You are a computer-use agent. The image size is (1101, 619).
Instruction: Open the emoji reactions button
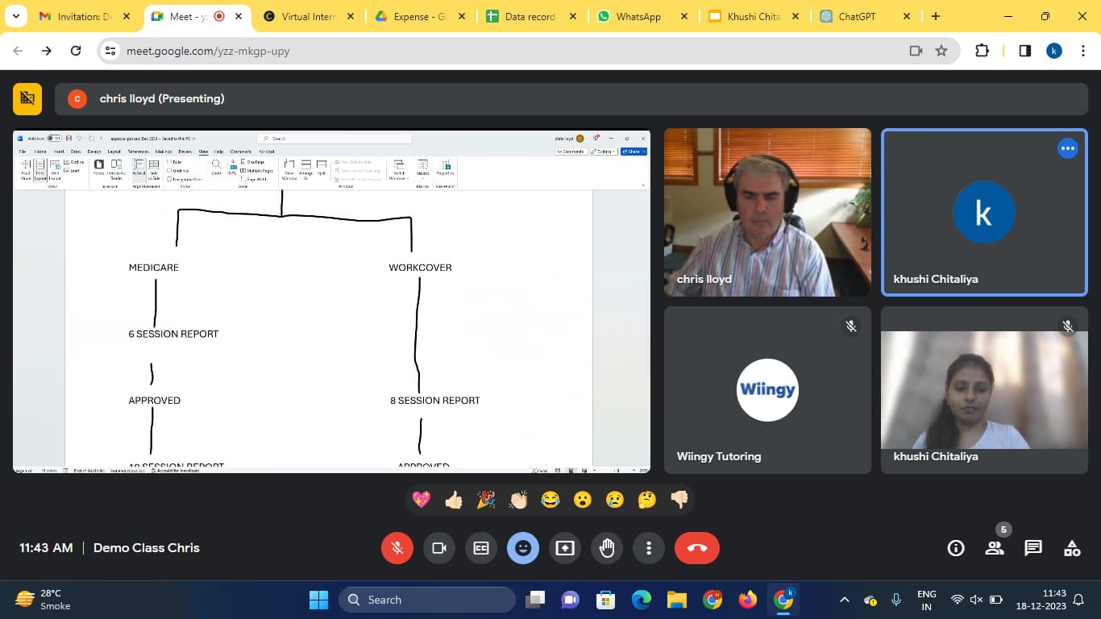tap(522, 548)
